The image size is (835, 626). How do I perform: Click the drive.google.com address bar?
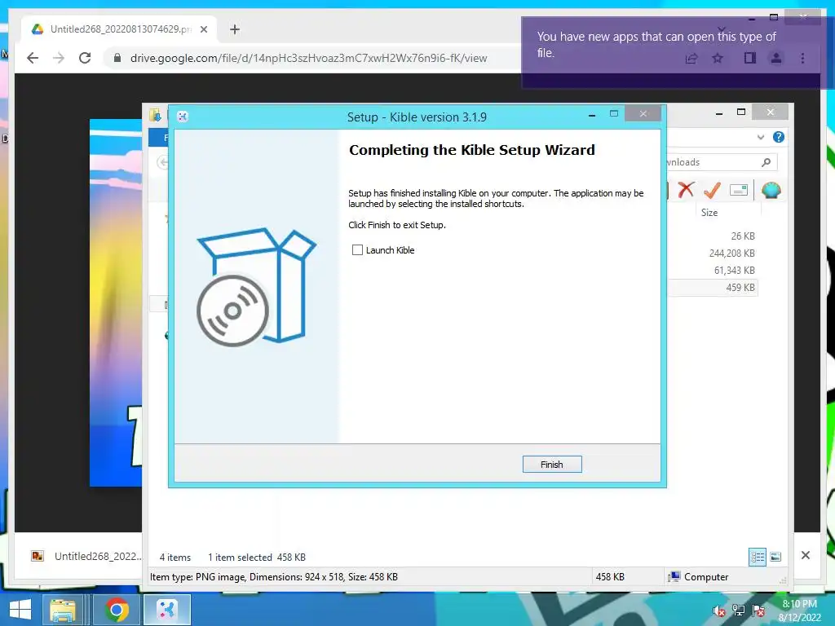tap(309, 58)
